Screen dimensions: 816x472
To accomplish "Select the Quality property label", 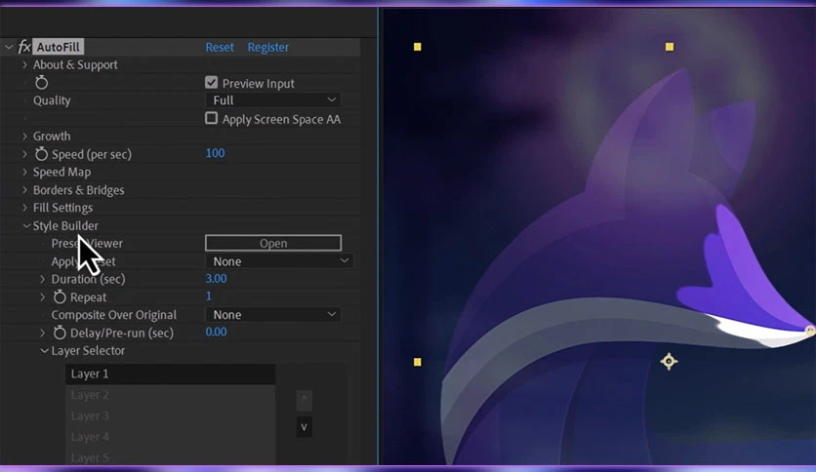I will pyautogui.click(x=52, y=100).
